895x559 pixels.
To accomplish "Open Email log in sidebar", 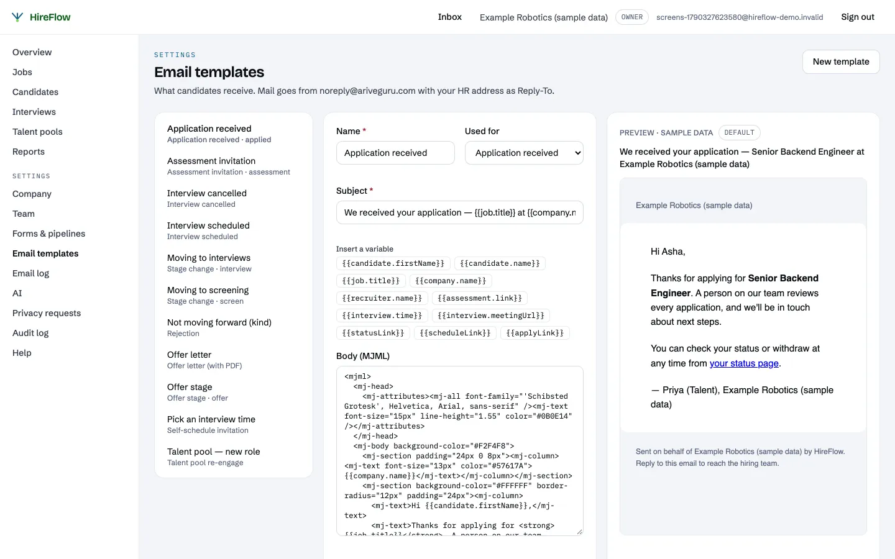I will [x=30, y=273].
